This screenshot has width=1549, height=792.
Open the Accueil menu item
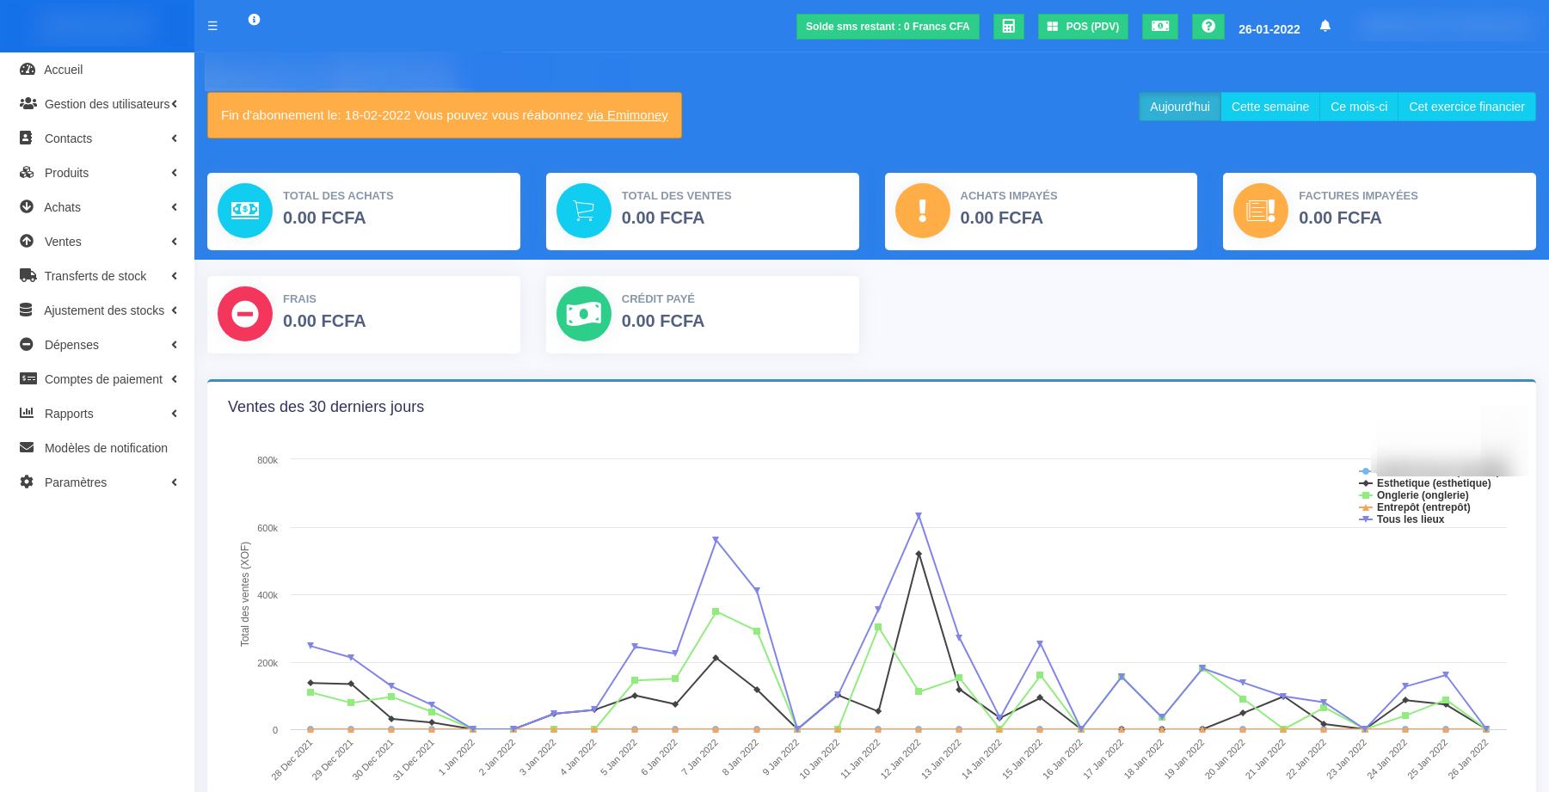[97, 70]
